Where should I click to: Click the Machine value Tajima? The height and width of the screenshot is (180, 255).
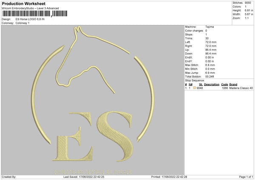point(210,27)
